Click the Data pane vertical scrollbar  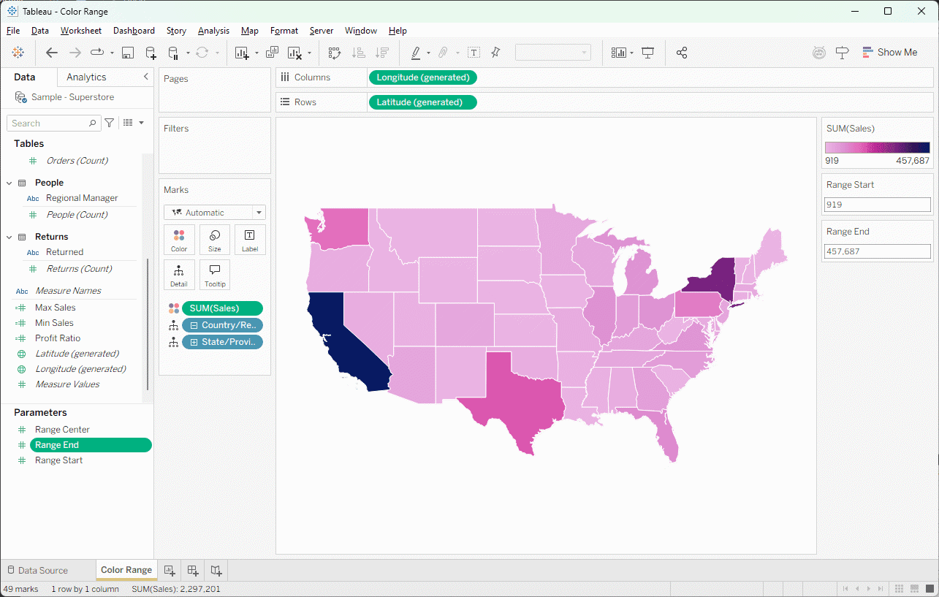(x=148, y=324)
